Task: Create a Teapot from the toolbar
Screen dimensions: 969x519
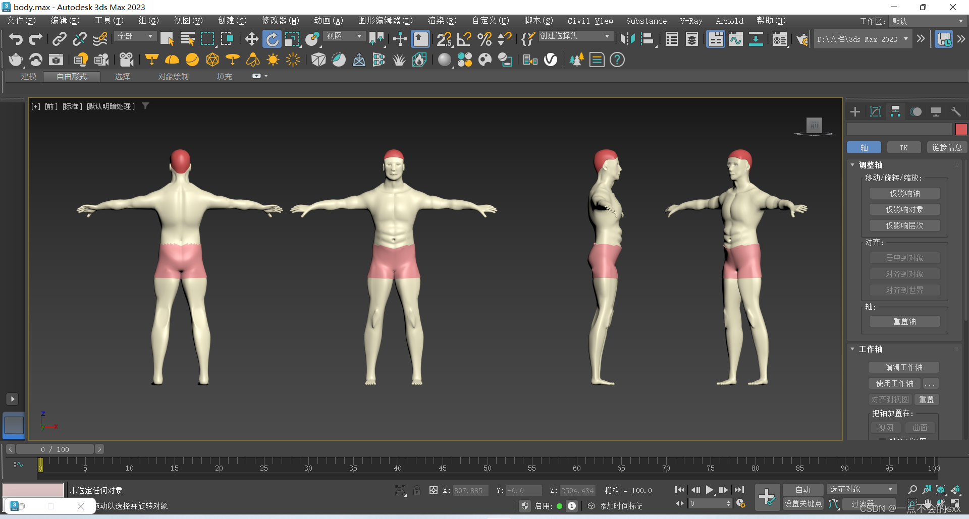Action: tap(16, 60)
